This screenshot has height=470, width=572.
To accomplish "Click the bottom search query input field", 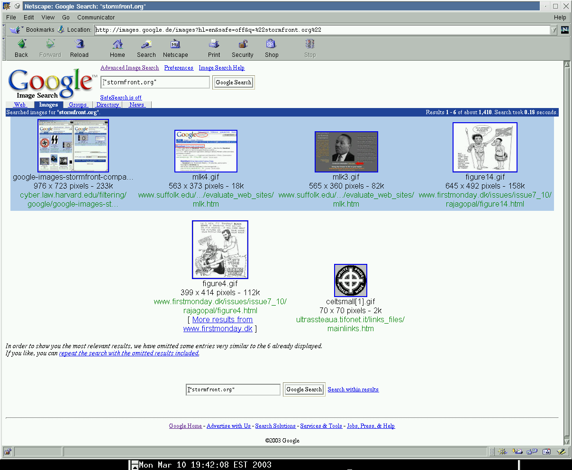I will click(x=233, y=389).
